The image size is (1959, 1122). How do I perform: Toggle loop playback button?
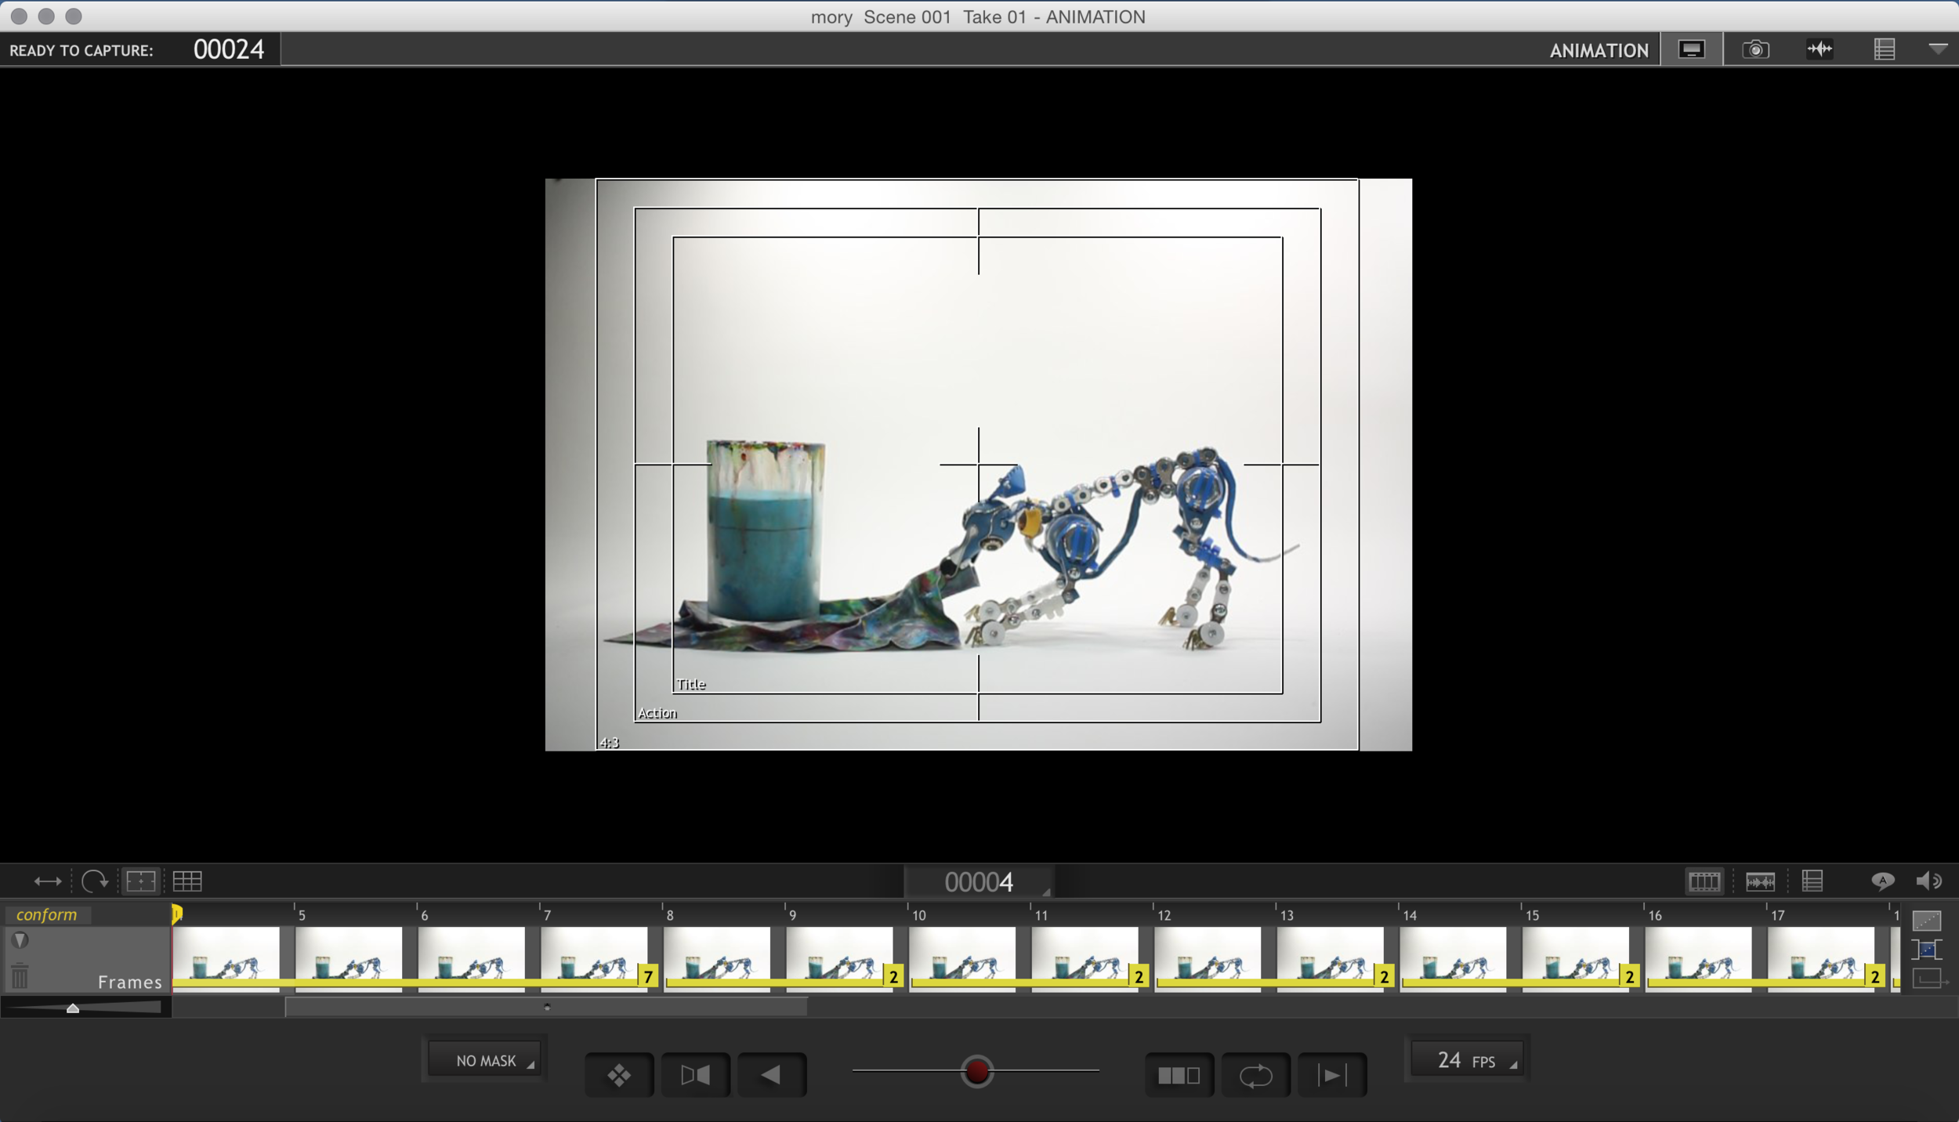(x=1255, y=1075)
